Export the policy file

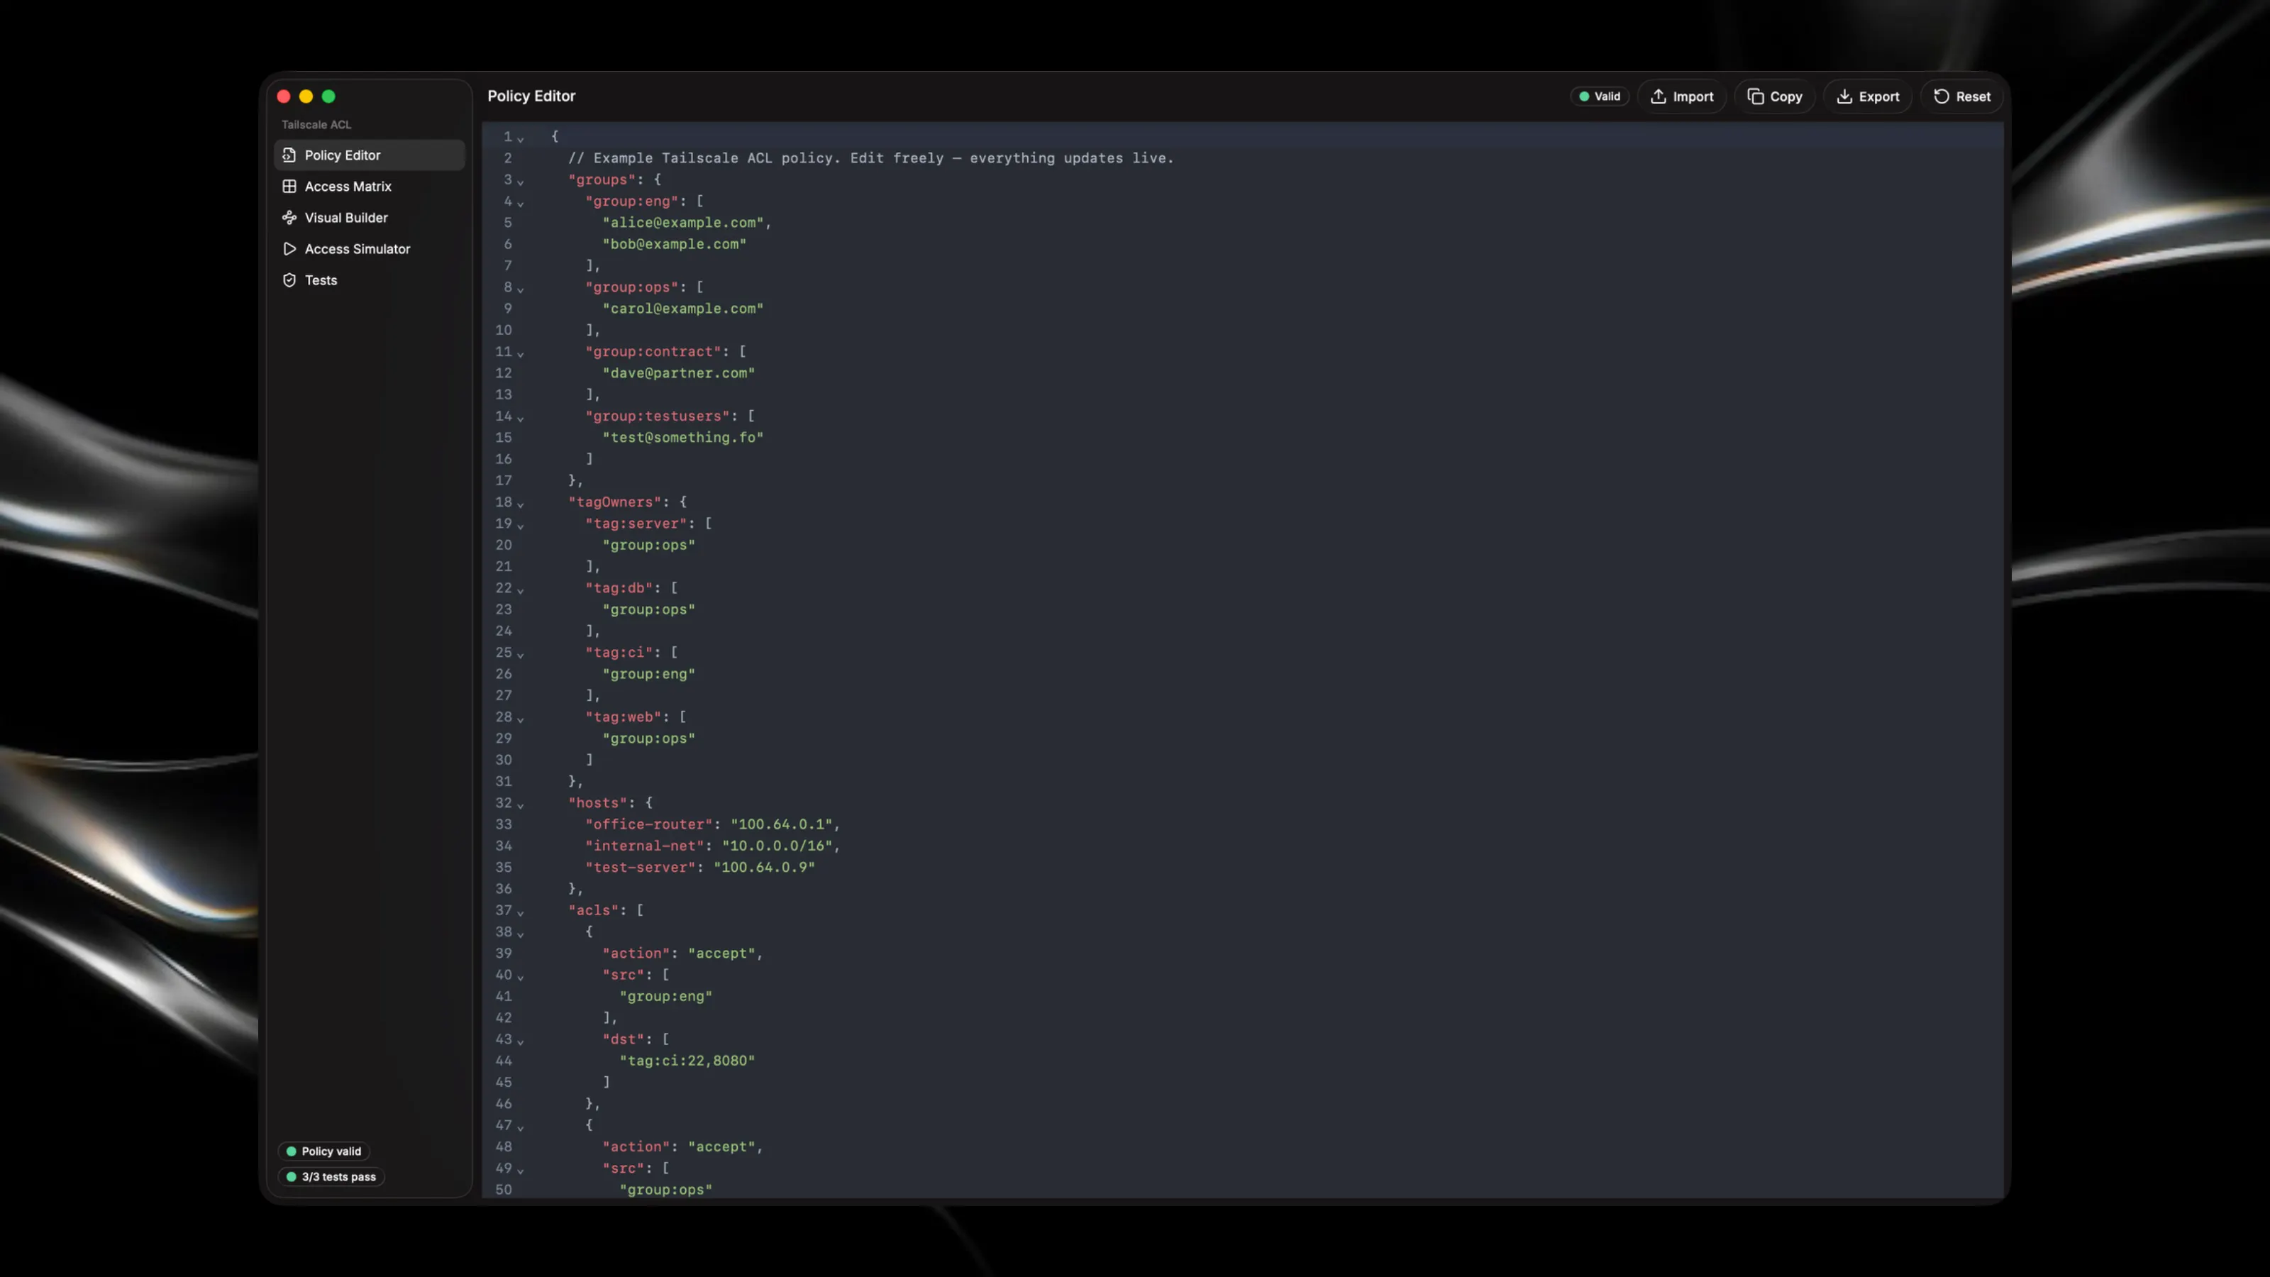(x=1867, y=96)
